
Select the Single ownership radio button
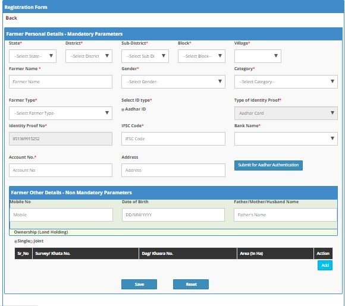tap(15, 241)
